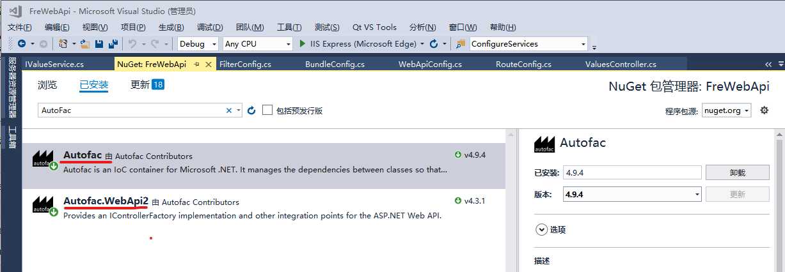Open the search box history dropdown arrow
This screenshot has height=272, width=785.
point(239,110)
